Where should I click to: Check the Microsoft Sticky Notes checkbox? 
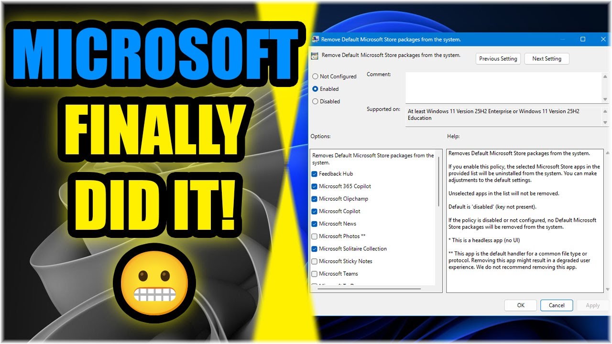[x=314, y=261]
